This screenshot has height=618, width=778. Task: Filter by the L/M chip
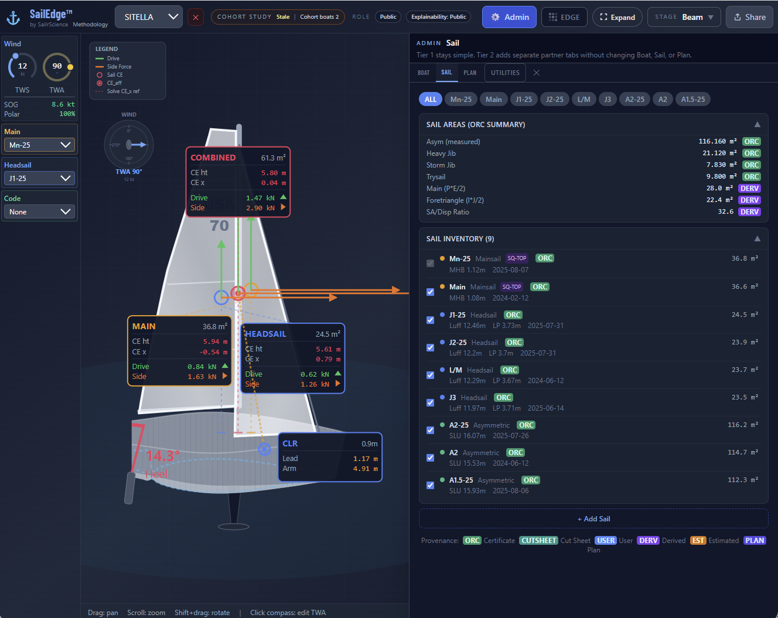coord(583,99)
